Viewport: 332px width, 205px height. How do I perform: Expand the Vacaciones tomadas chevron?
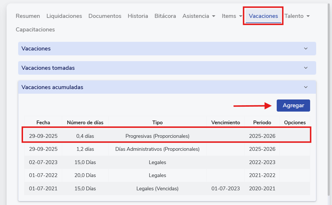[x=306, y=68]
